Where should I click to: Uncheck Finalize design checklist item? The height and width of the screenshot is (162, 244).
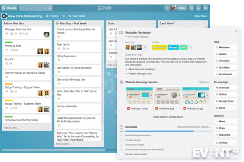pyautogui.click(x=121, y=140)
